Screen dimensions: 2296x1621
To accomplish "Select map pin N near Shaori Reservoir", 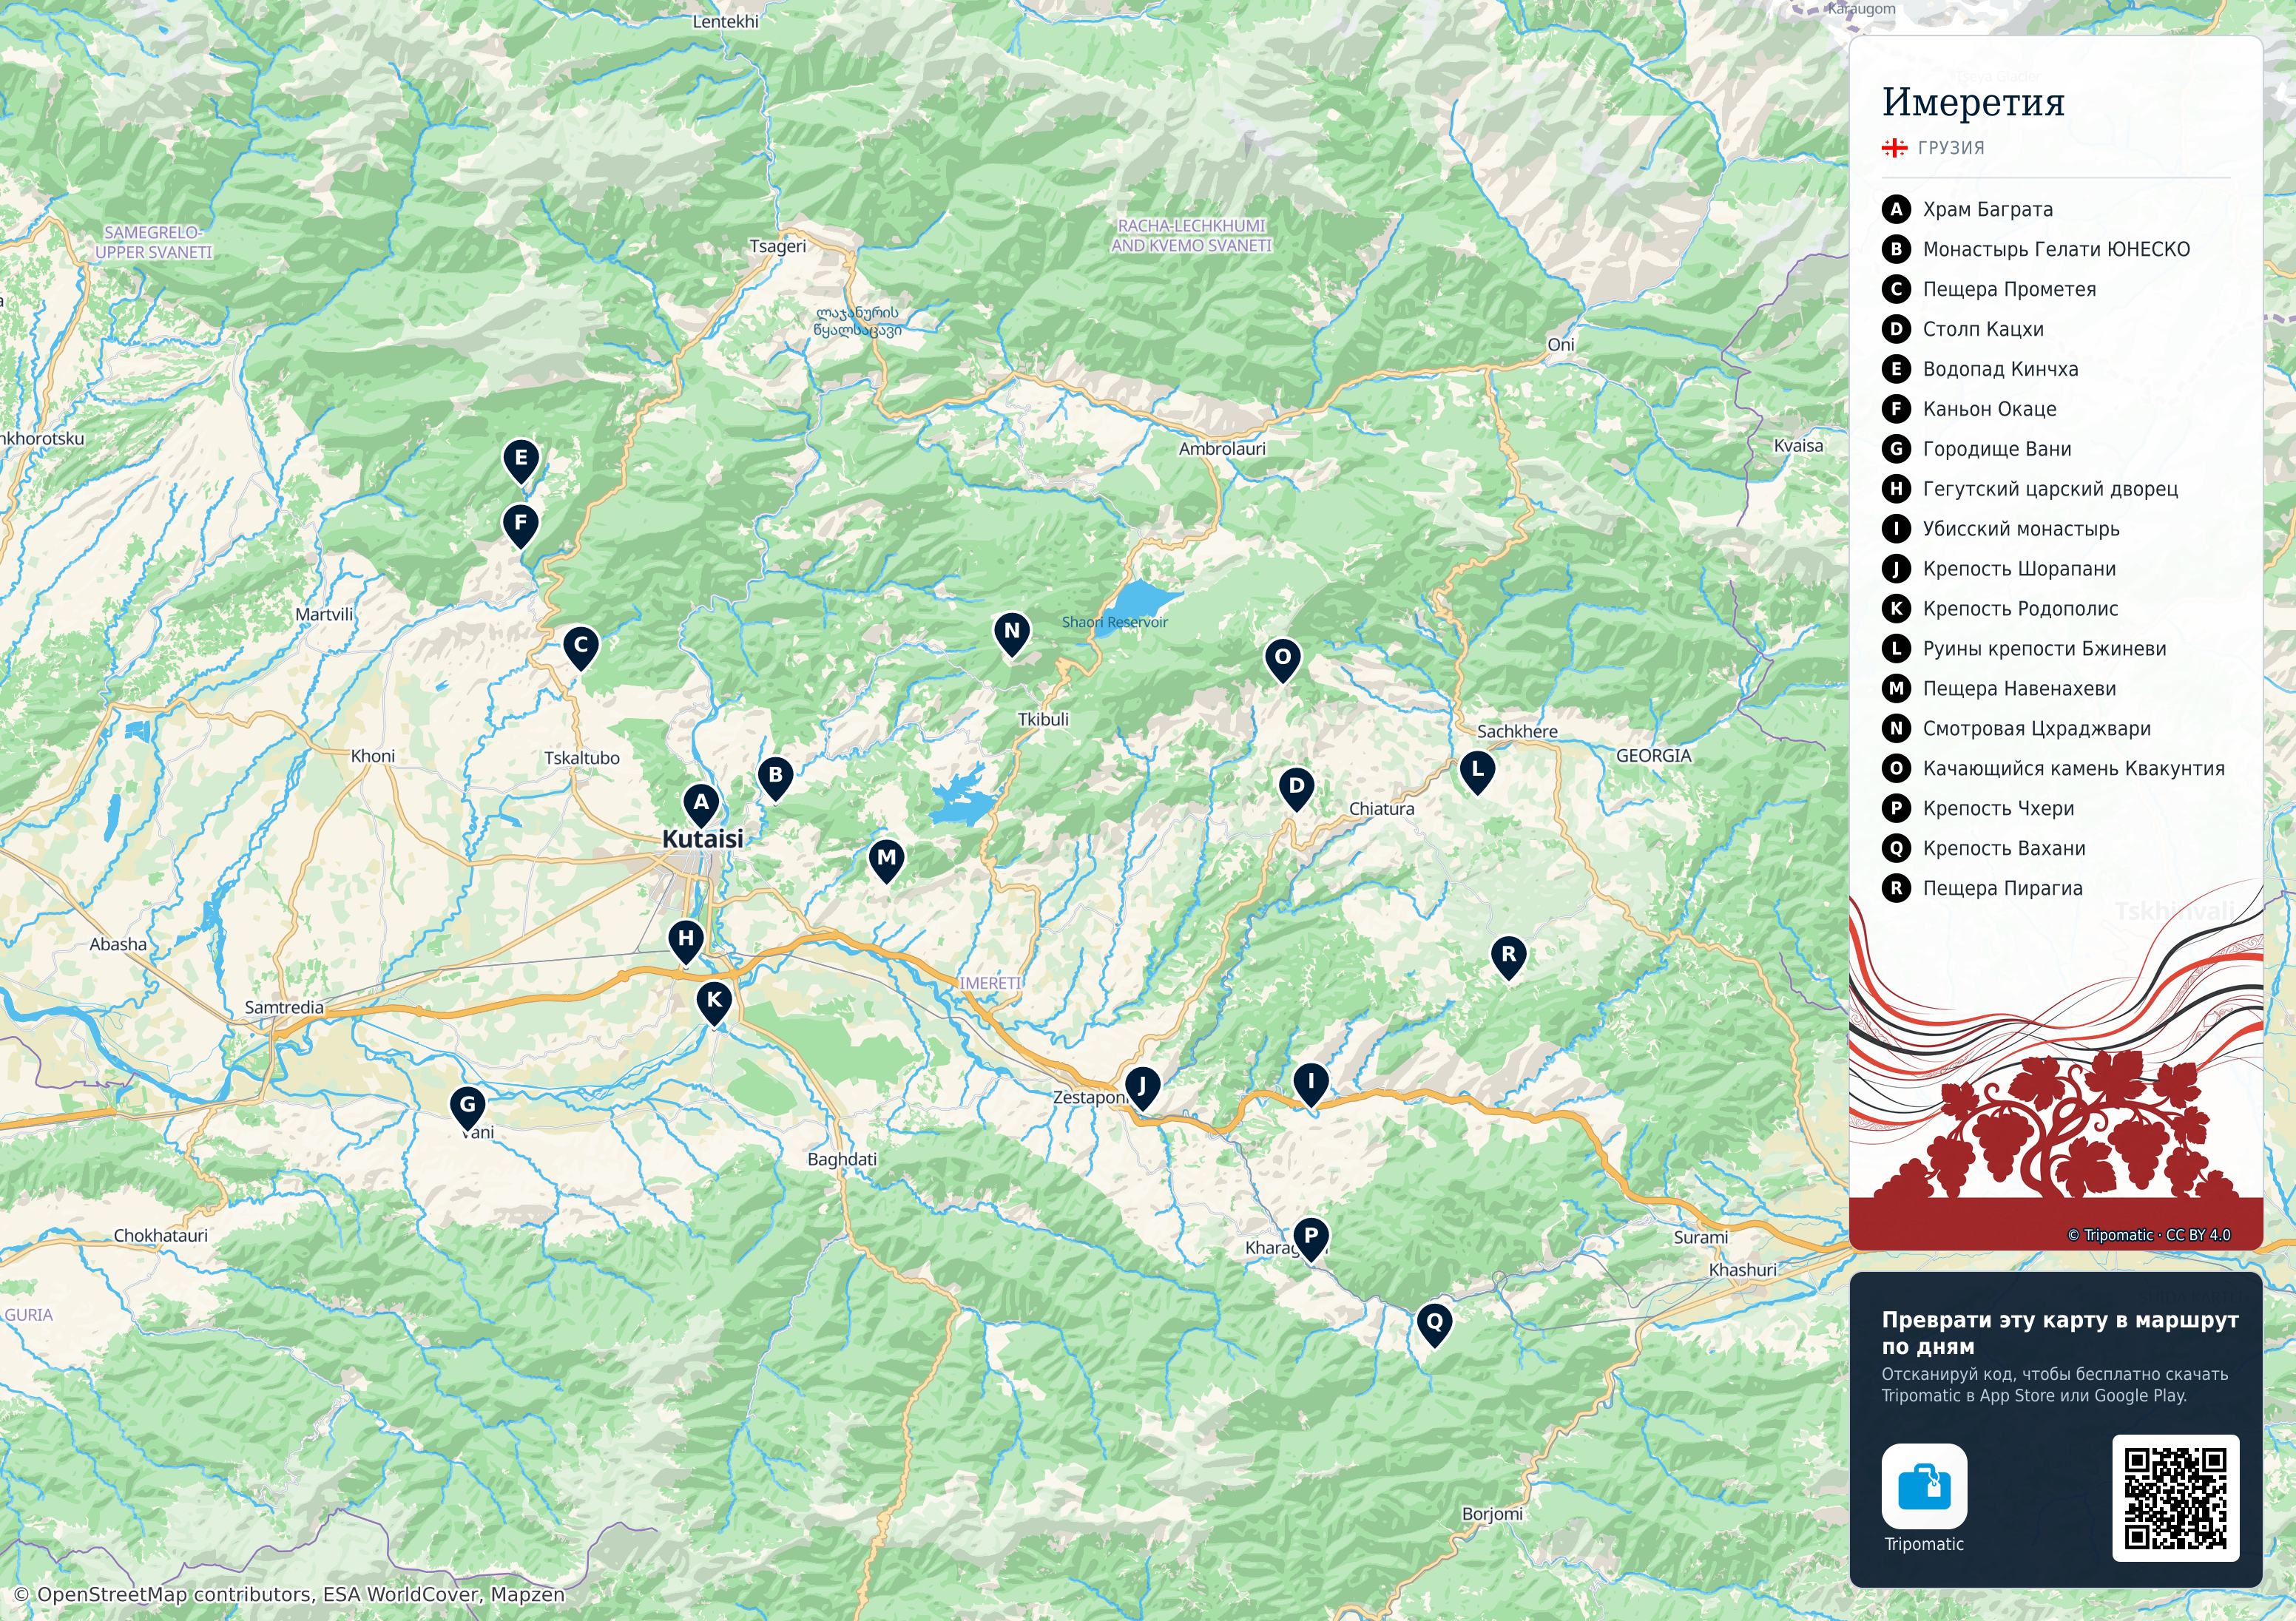I will (1011, 634).
